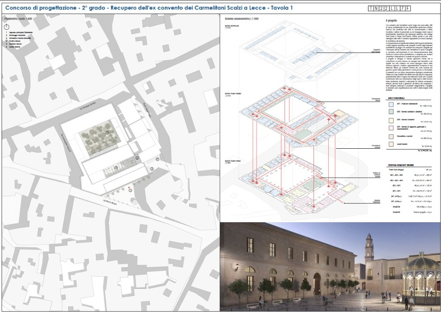This screenshot has width=441, height=313.
Task: Click the Locali tecnici legend swatch
Action: (391, 144)
